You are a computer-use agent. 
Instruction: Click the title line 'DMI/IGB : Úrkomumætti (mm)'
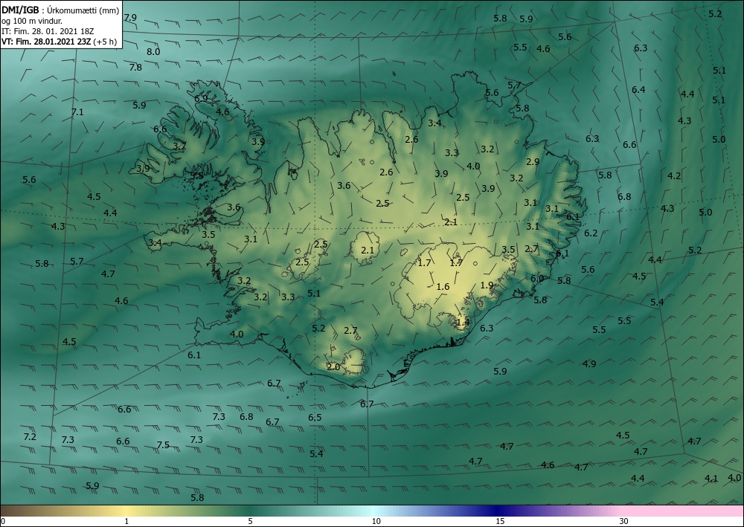click(60, 11)
